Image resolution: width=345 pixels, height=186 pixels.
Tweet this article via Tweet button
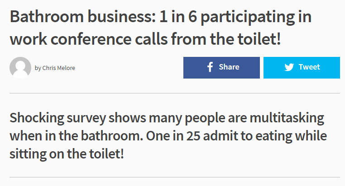pos(302,68)
